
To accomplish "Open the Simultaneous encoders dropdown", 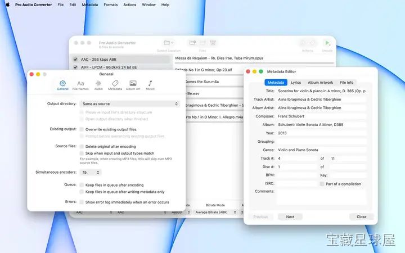I will click(91, 172).
